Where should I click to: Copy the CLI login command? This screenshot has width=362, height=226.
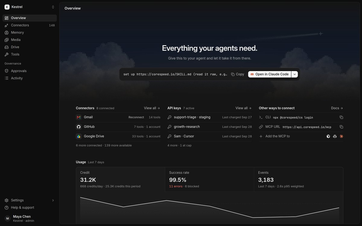click(x=341, y=117)
